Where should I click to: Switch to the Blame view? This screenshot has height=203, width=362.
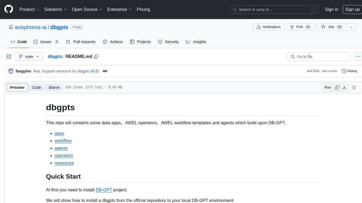pos(54,87)
